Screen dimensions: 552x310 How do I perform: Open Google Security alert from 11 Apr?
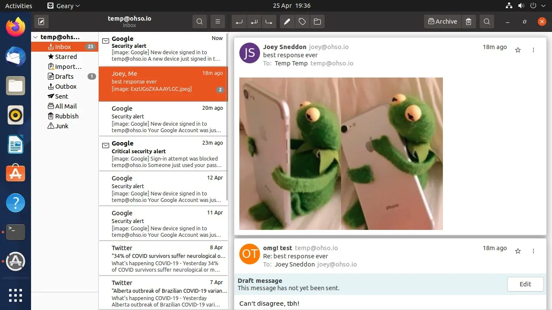click(x=163, y=223)
